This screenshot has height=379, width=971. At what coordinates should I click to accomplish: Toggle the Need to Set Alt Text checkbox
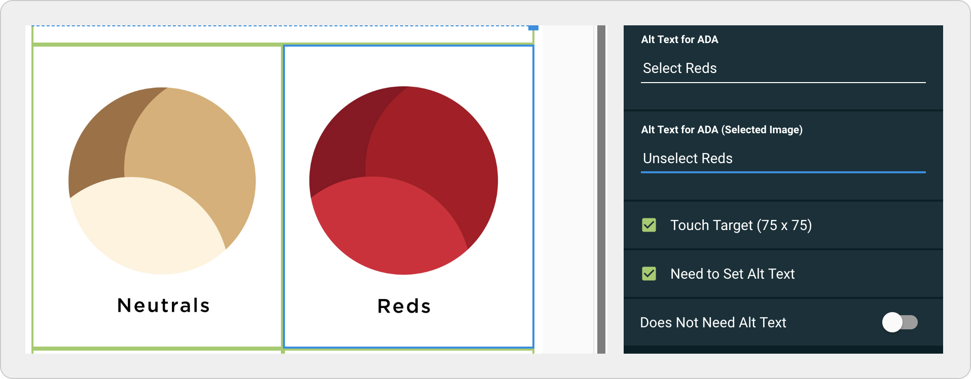point(649,274)
